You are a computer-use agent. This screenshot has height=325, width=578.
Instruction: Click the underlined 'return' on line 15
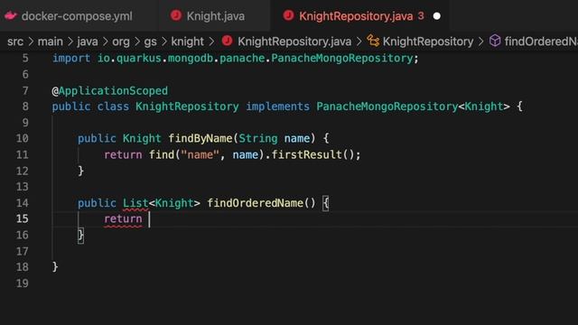click(x=123, y=218)
